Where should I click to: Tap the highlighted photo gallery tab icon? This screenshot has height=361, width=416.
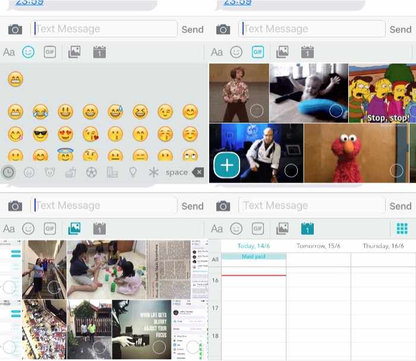(x=74, y=228)
